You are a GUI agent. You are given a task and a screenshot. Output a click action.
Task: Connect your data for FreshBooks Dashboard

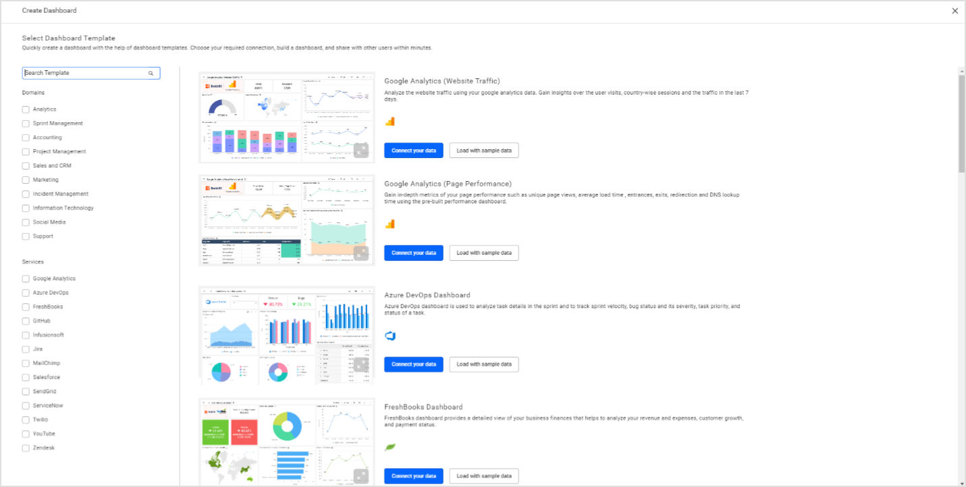[414, 476]
